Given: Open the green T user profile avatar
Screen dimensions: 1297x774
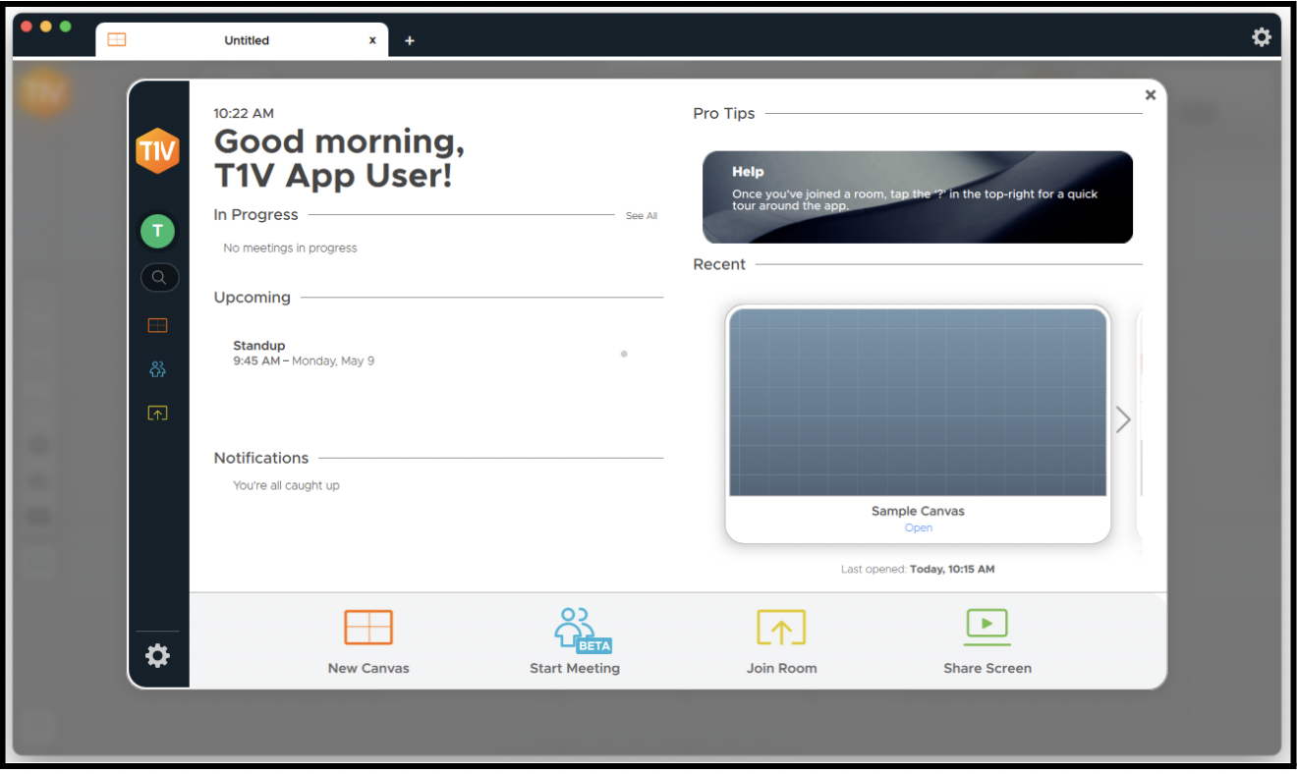Looking at the screenshot, I should (157, 232).
